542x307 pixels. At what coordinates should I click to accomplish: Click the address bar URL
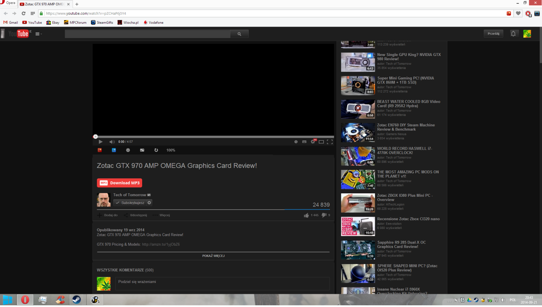coord(86,14)
